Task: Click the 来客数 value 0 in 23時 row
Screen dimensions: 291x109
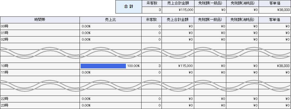Action: [x=160, y=105]
